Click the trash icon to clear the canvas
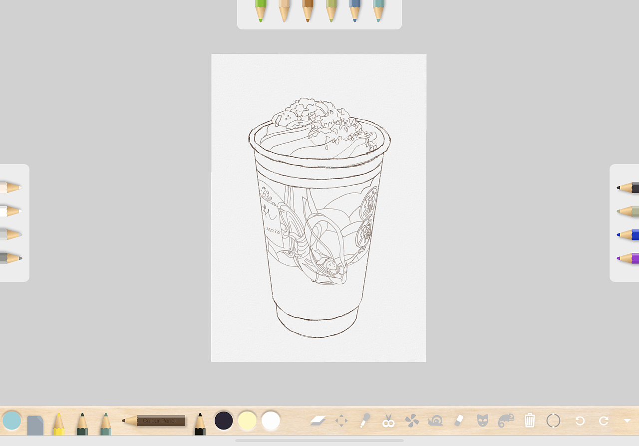Viewport: 639px width, 446px height. [x=529, y=421]
